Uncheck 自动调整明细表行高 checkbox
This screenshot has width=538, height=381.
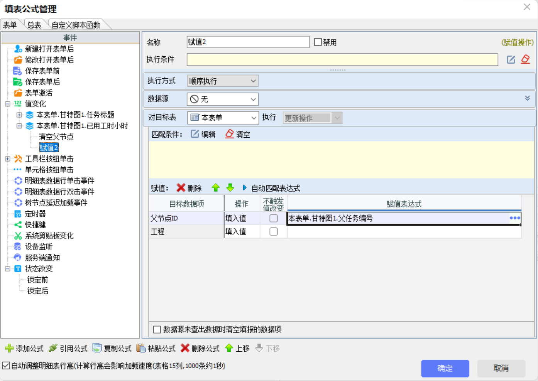click(x=6, y=366)
